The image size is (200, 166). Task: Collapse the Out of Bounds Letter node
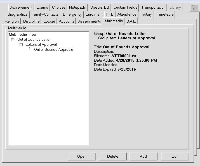[x=12, y=40]
